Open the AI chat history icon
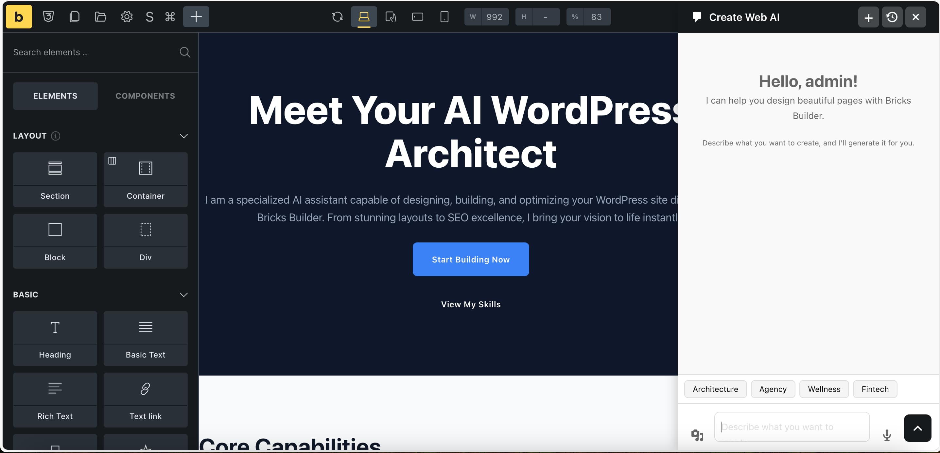 click(x=892, y=17)
